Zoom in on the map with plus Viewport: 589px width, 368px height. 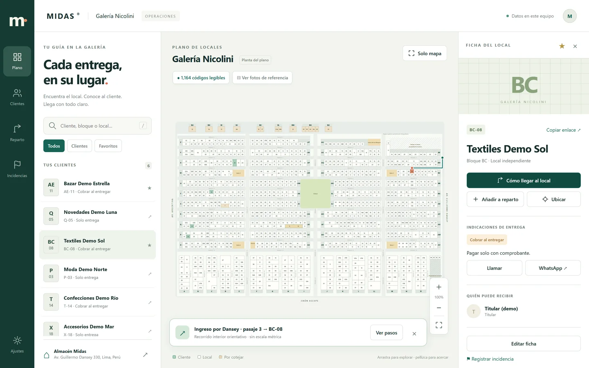439,287
